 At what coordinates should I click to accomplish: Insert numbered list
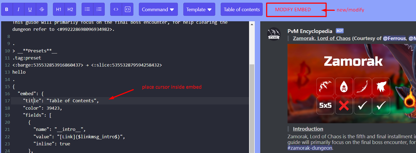pyautogui.click(x=99, y=9)
